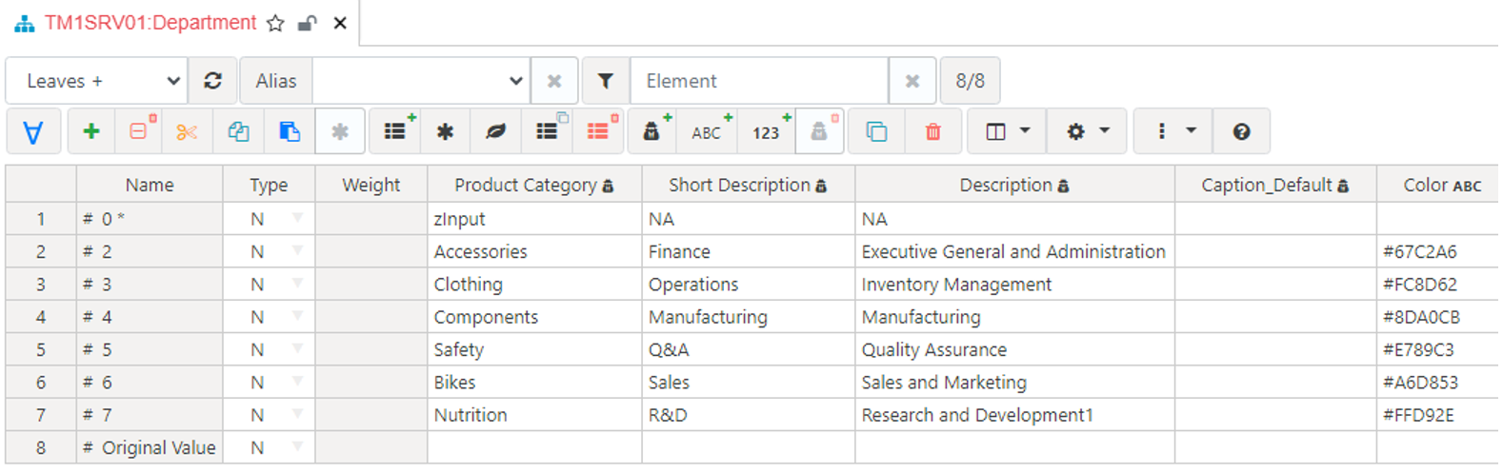The image size is (1503, 474).
Task: Click the 'Bikes' product category cell
Action: click(x=534, y=382)
